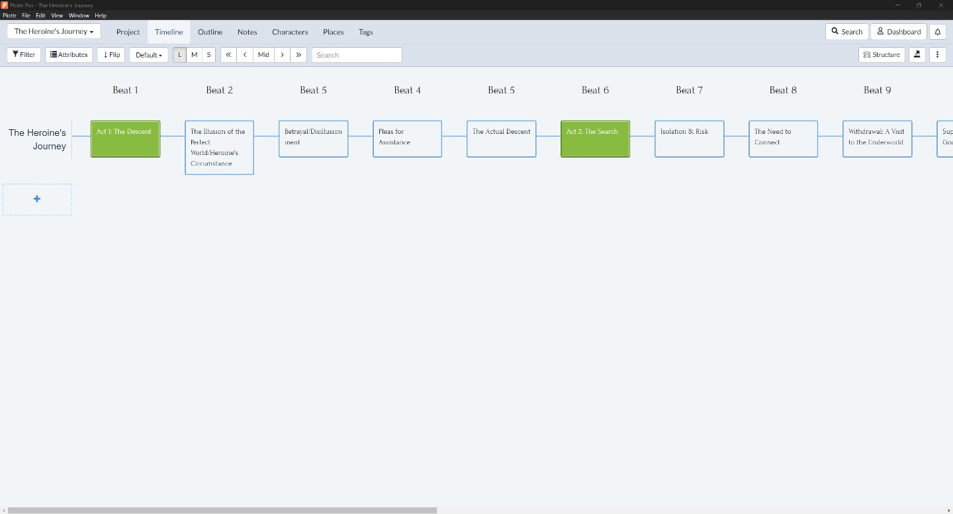Switch to the Characters tab
This screenshot has height=514, width=953.
click(x=290, y=32)
